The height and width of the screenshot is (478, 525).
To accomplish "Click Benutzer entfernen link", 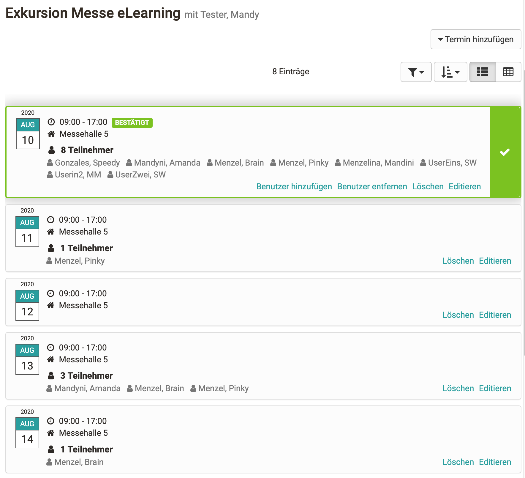I will point(372,186).
